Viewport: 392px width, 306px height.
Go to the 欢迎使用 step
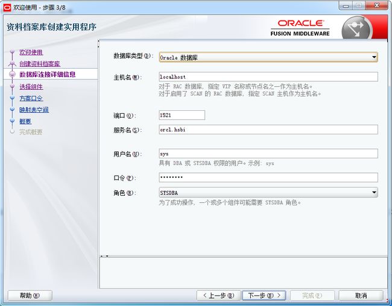click(x=31, y=52)
